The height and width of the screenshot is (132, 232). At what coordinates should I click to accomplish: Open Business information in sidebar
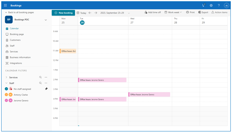tap(20, 57)
